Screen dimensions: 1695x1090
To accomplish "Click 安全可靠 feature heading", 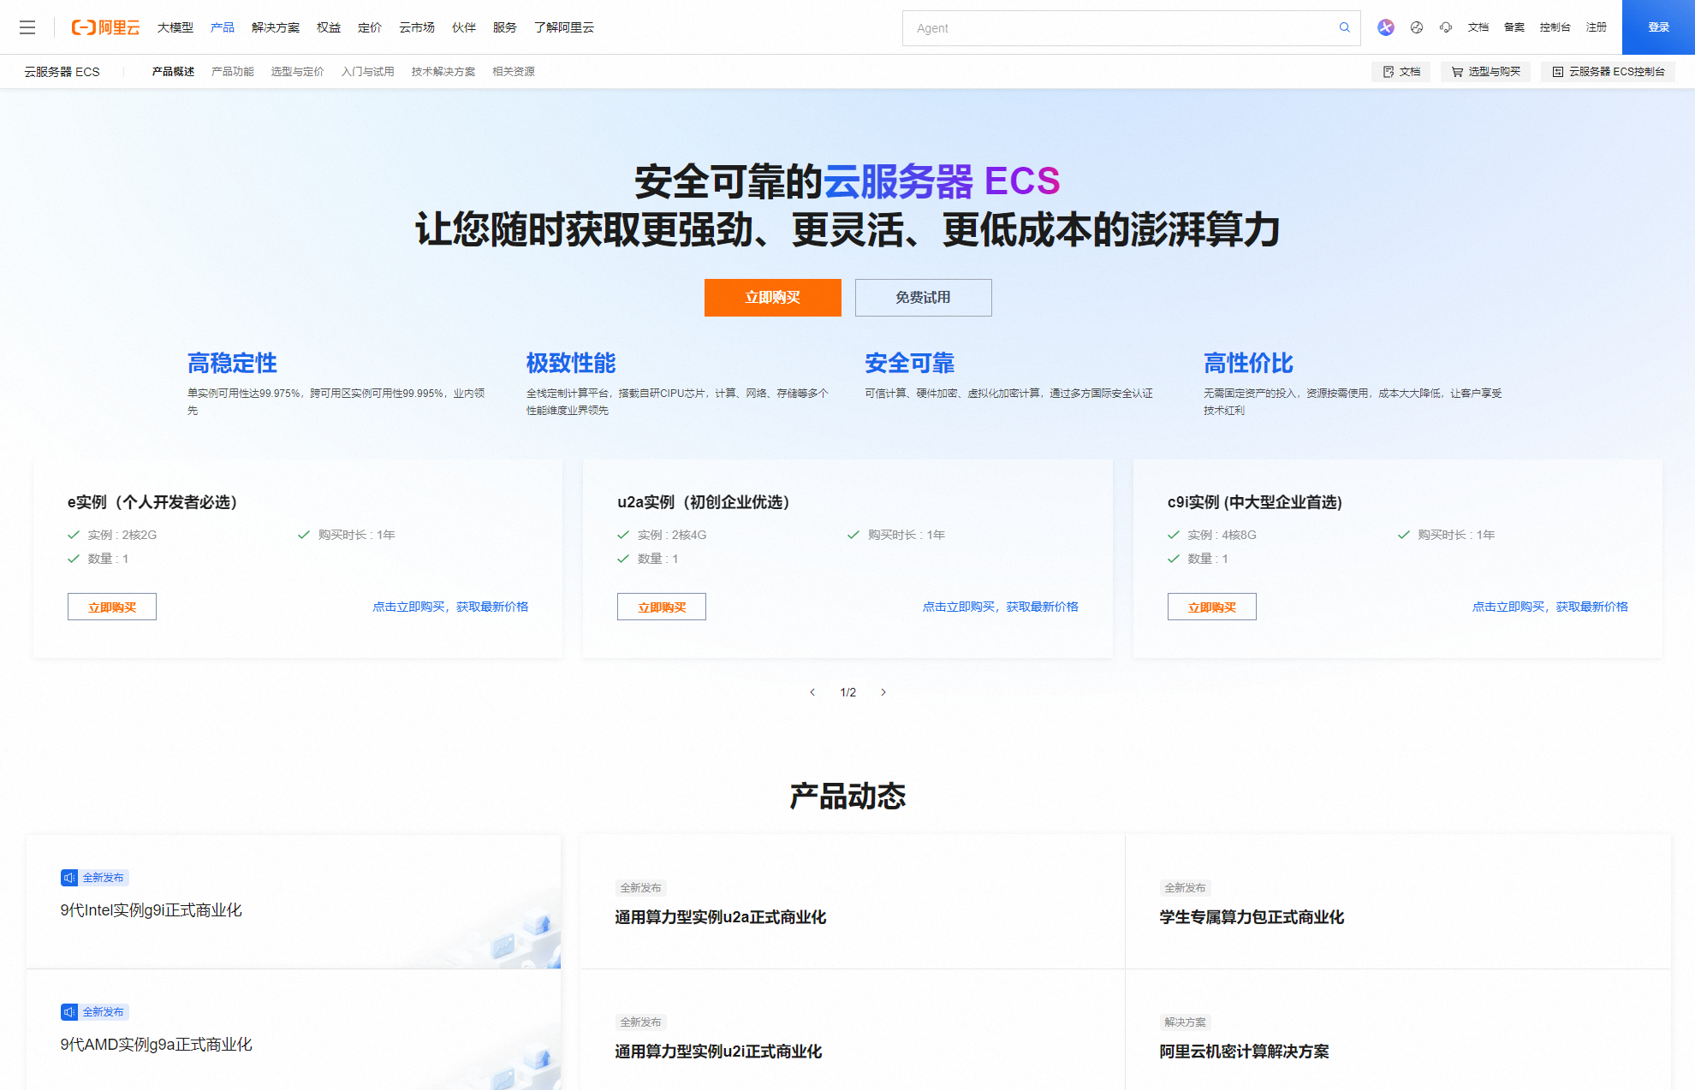I will pos(910,364).
